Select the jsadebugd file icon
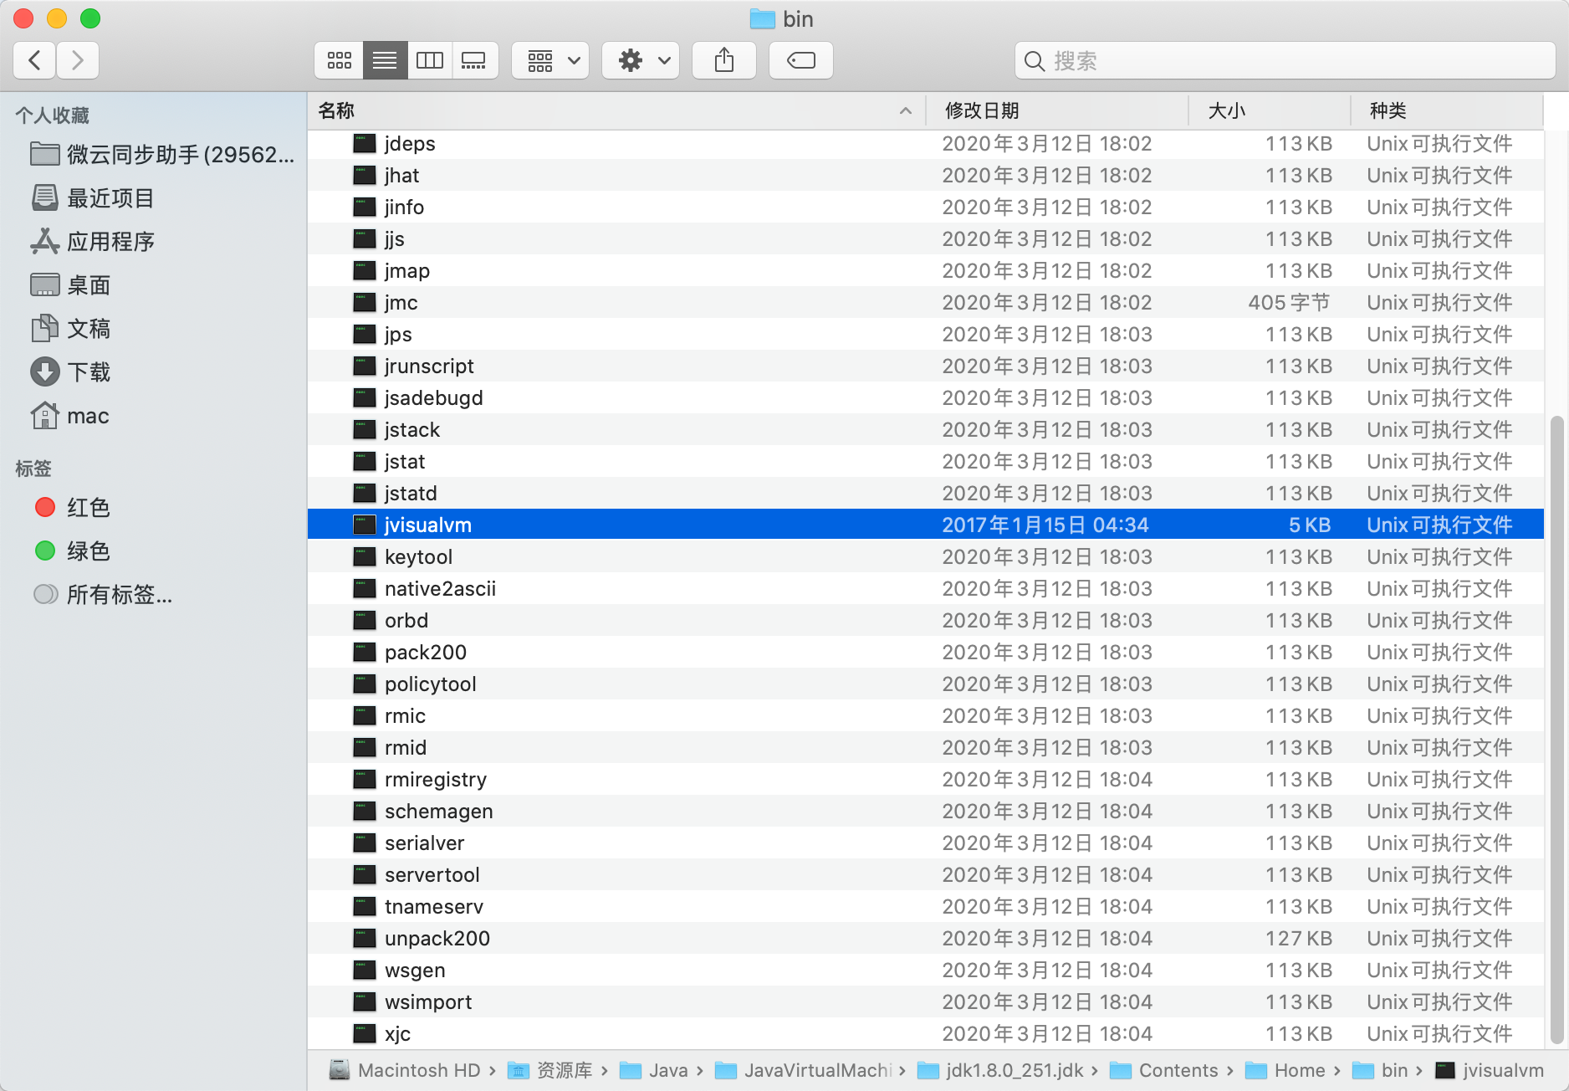The width and height of the screenshot is (1569, 1091). pos(364,398)
